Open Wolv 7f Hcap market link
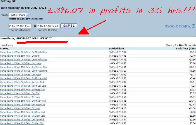Image resolution: width=196 pixels, height=125 pixels. coord(20,108)
